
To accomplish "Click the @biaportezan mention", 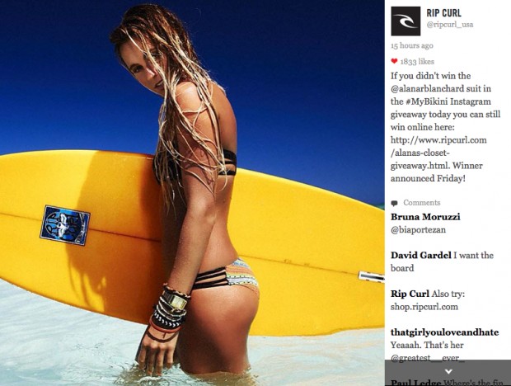I will (418, 230).
